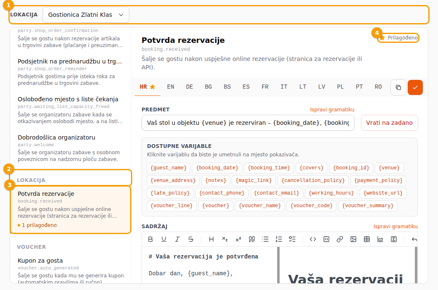The height and width of the screenshot is (290, 438).
Task: Insert a checklist
Action: click(x=292, y=239)
